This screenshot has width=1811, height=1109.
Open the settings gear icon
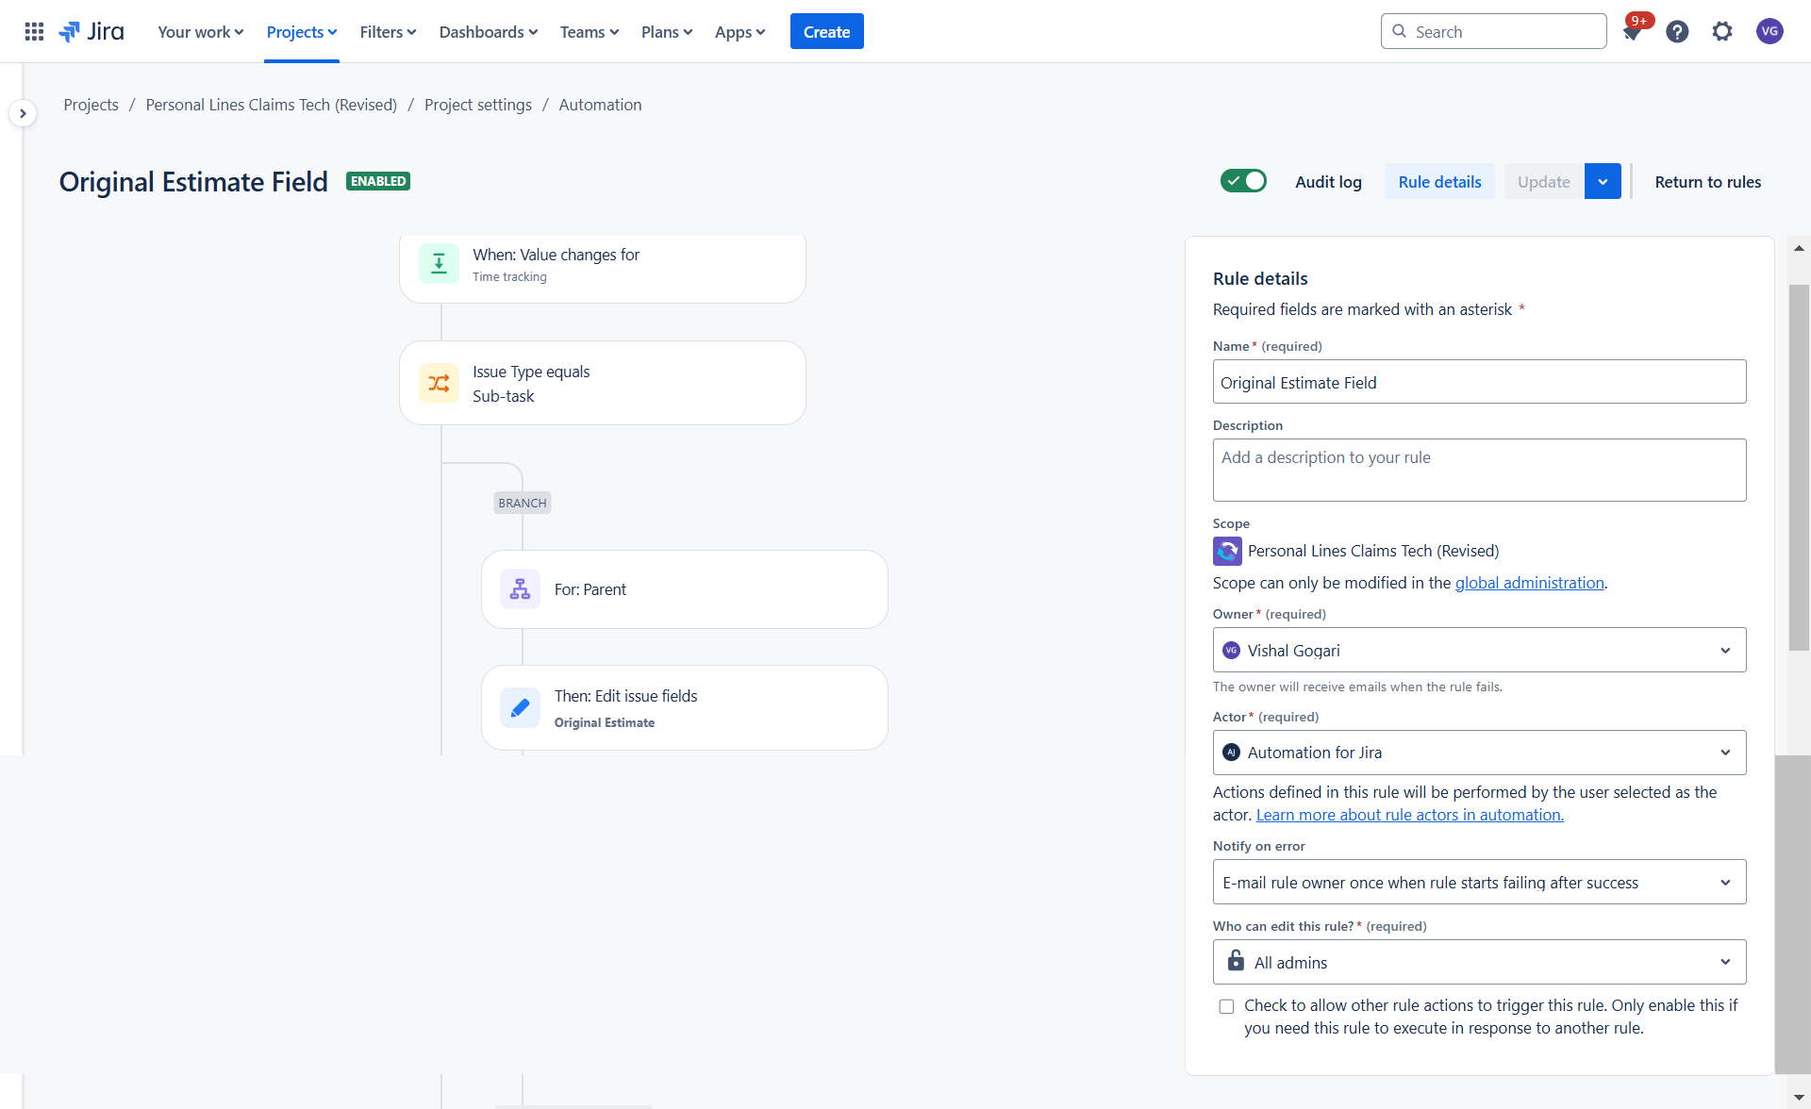pos(1721,32)
